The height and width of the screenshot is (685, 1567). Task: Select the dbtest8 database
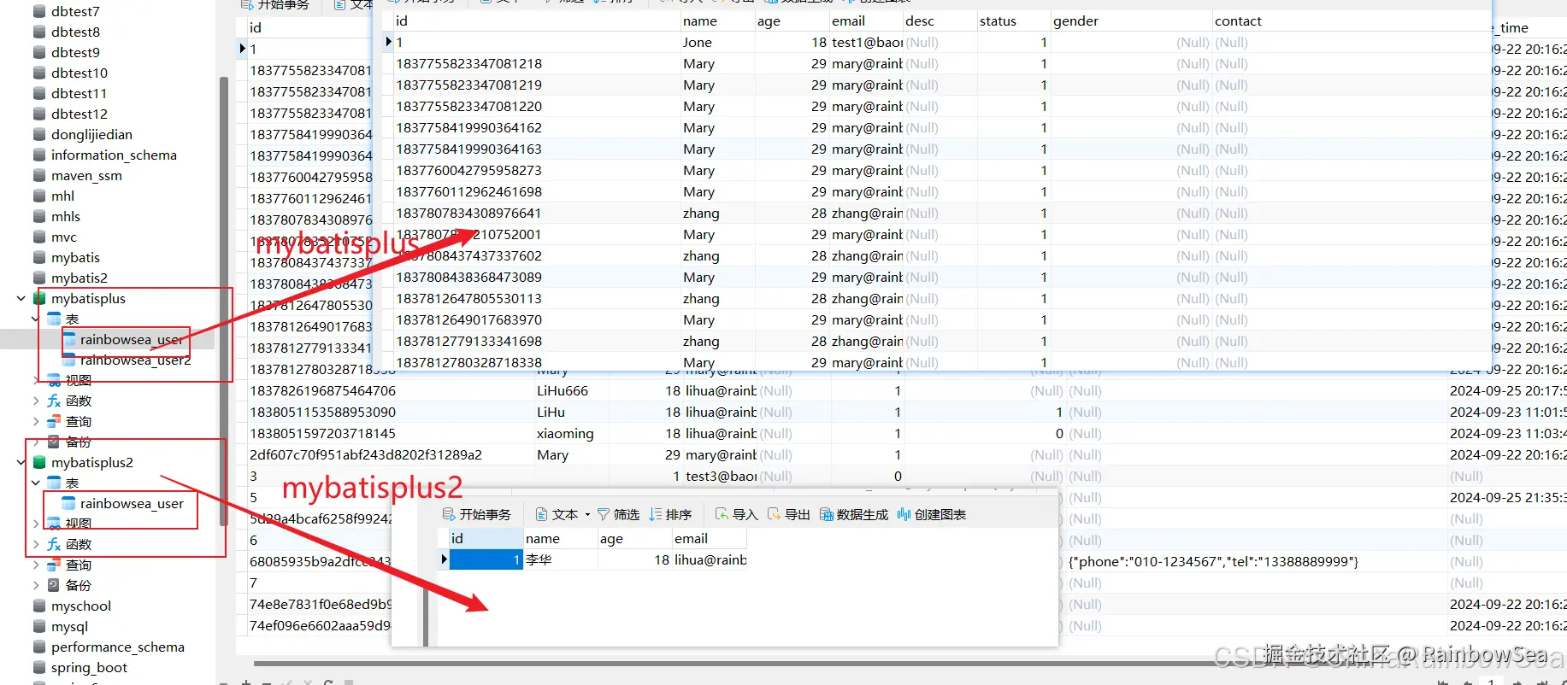point(75,32)
